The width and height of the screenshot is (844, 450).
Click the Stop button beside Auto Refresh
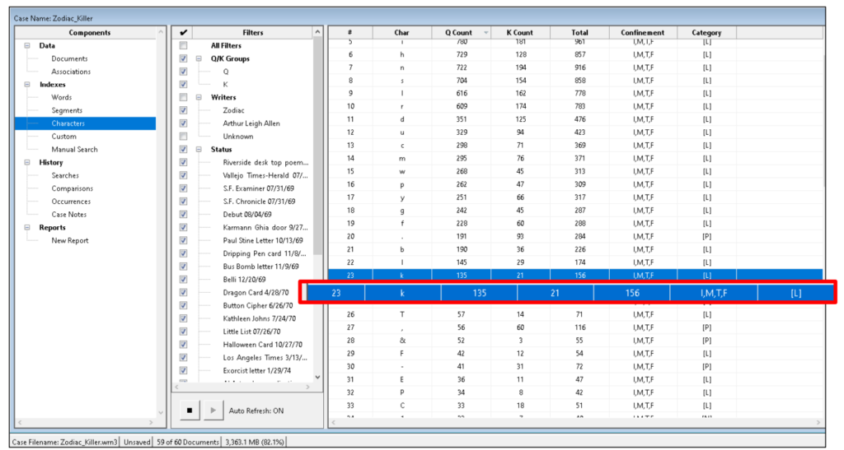point(190,411)
